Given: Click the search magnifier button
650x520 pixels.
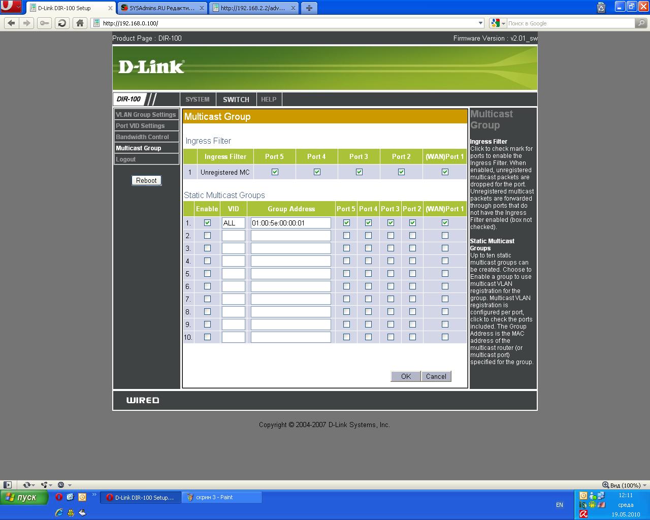Looking at the screenshot, I should [x=641, y=23].
